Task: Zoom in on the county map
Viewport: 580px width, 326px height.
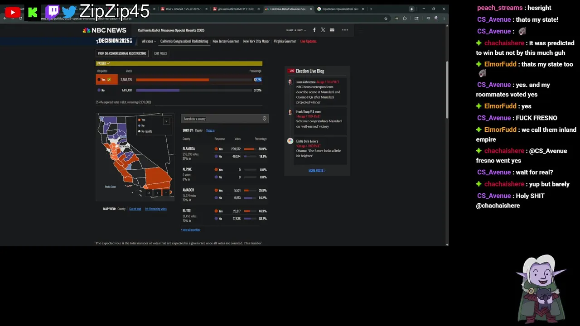Action: tap(157, 193)
